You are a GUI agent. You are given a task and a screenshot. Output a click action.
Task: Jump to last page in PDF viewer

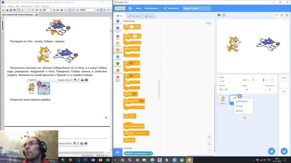pos(58,10)
